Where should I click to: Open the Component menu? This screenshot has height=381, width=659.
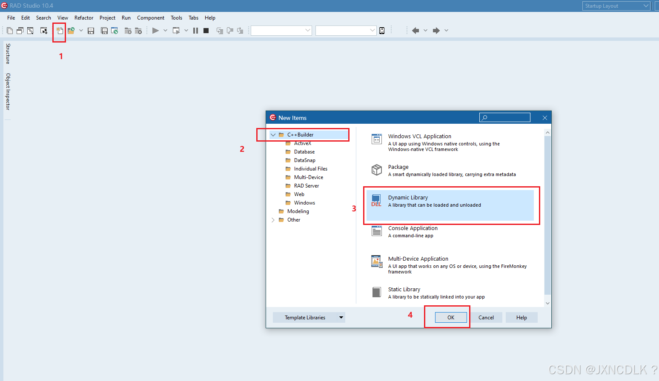151,17
